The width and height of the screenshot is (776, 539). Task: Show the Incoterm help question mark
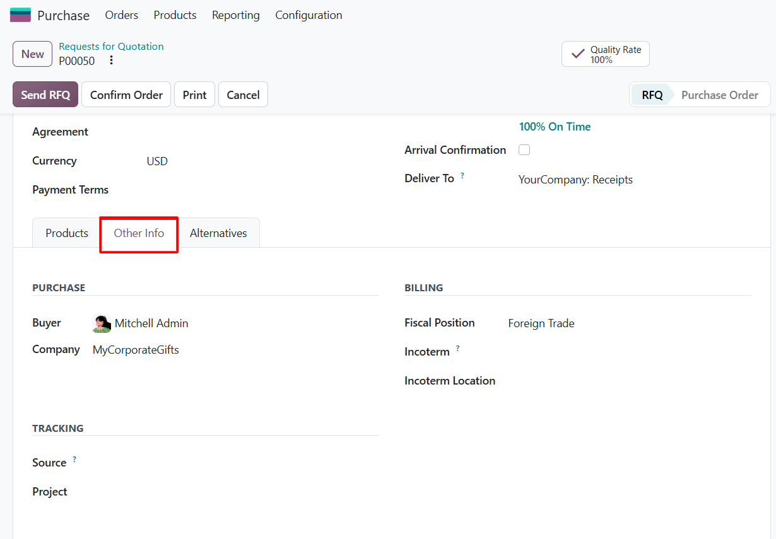tap(457, 349)
